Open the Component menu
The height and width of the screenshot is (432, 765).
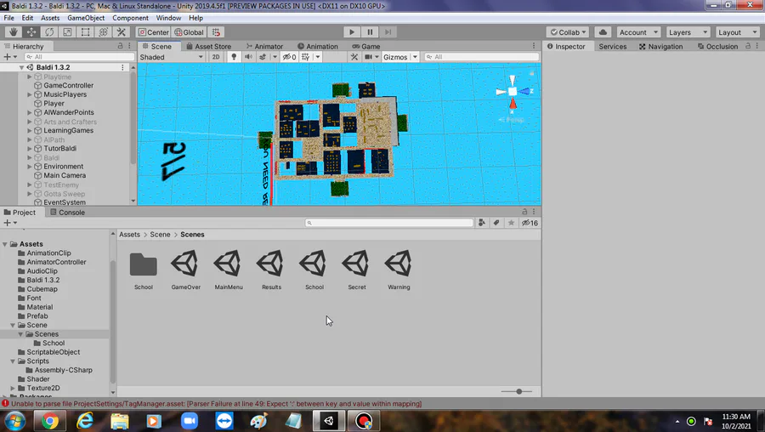pyautogui.click(x=130, y=18)
